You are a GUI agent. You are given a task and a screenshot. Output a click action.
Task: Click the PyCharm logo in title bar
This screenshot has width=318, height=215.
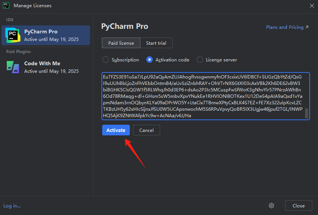click(6, 6)
